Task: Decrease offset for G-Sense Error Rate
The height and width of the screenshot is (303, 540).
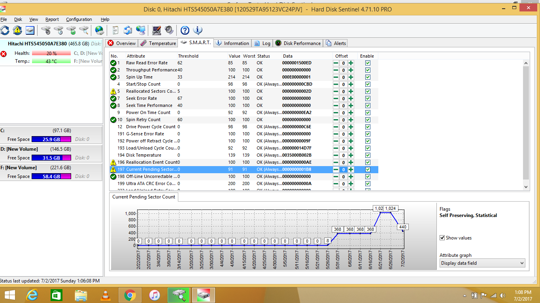Action: point(336,134)
